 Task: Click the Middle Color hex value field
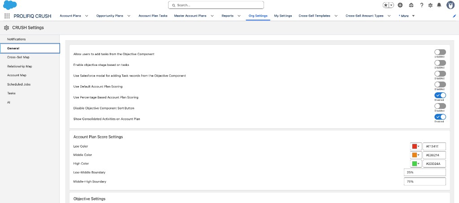point(434,155)
